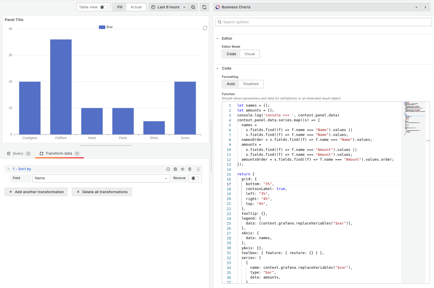This screenshot has height=288, width=434.
Task: Open the Field dropdown showing Name
Action: (x=101, y=178)
